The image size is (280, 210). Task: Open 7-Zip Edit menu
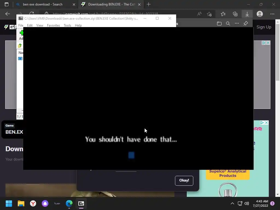tap(30, 25)
